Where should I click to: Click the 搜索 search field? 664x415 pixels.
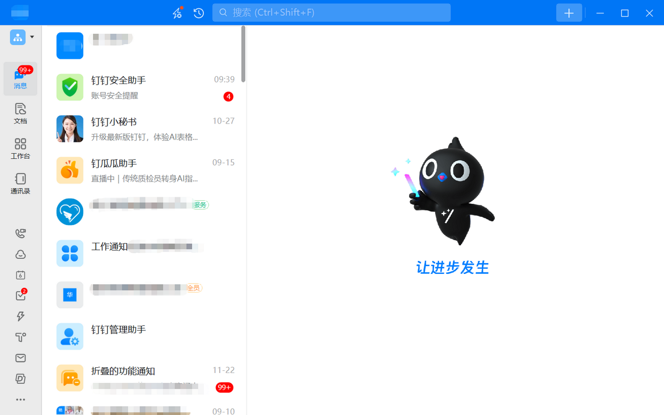click(331, 12)
